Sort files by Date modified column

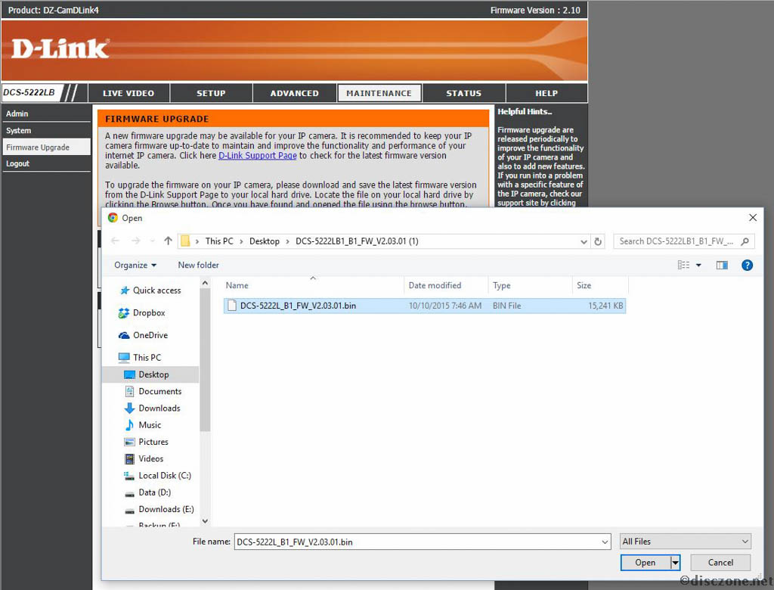[446, 285]
